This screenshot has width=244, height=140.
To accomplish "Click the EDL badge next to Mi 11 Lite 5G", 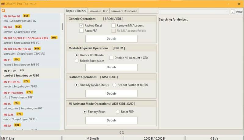I will [27, 81].
